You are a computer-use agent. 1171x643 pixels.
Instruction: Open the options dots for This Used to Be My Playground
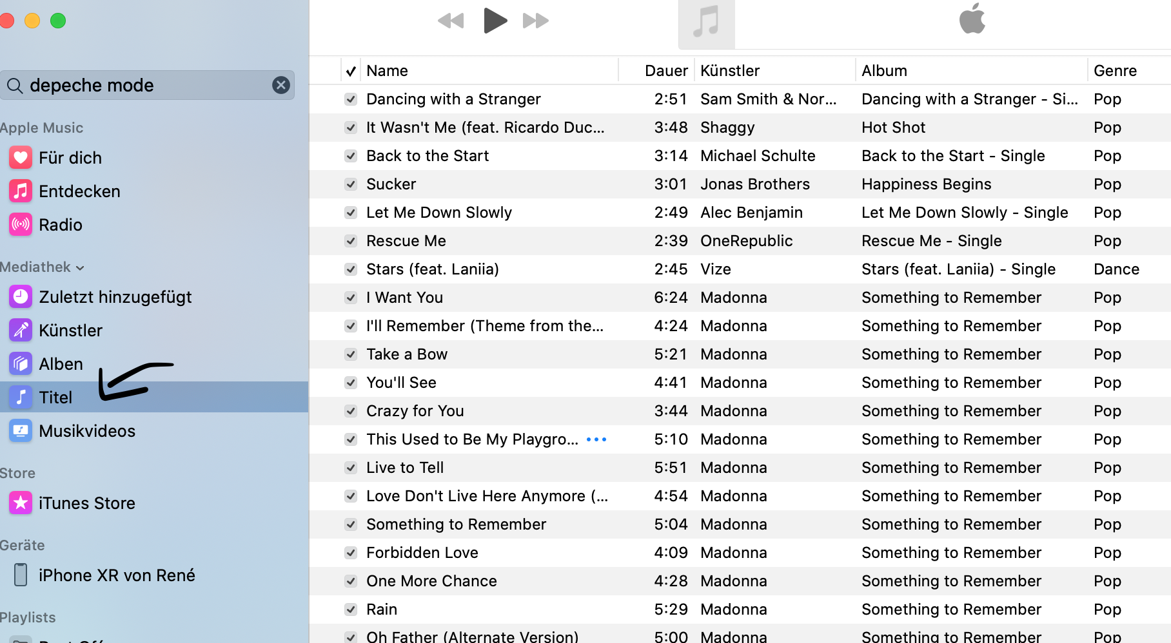(596, 439)
